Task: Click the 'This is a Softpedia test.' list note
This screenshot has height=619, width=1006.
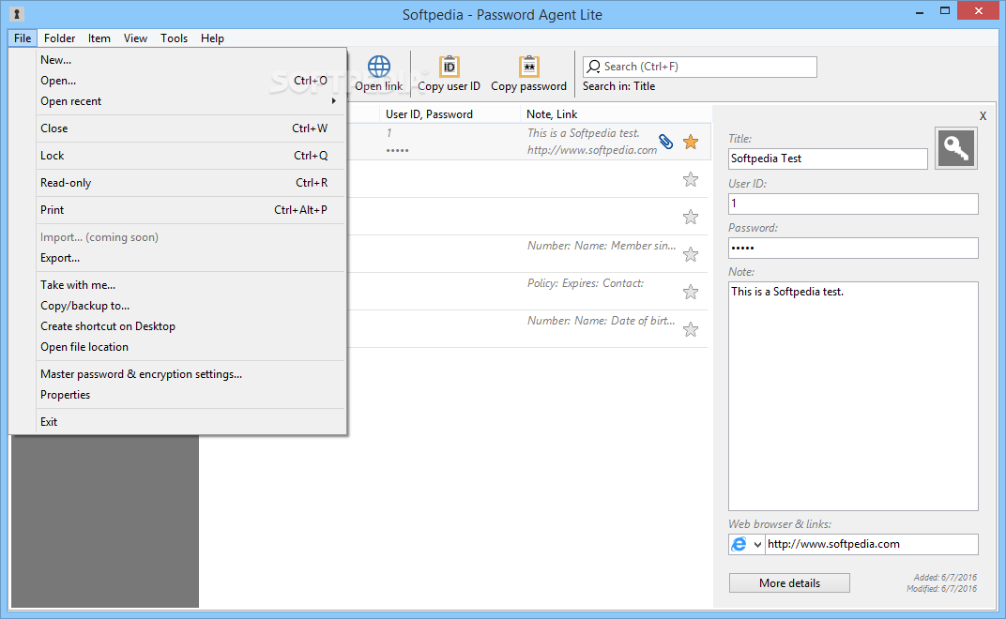Action: tap(583, 133)
